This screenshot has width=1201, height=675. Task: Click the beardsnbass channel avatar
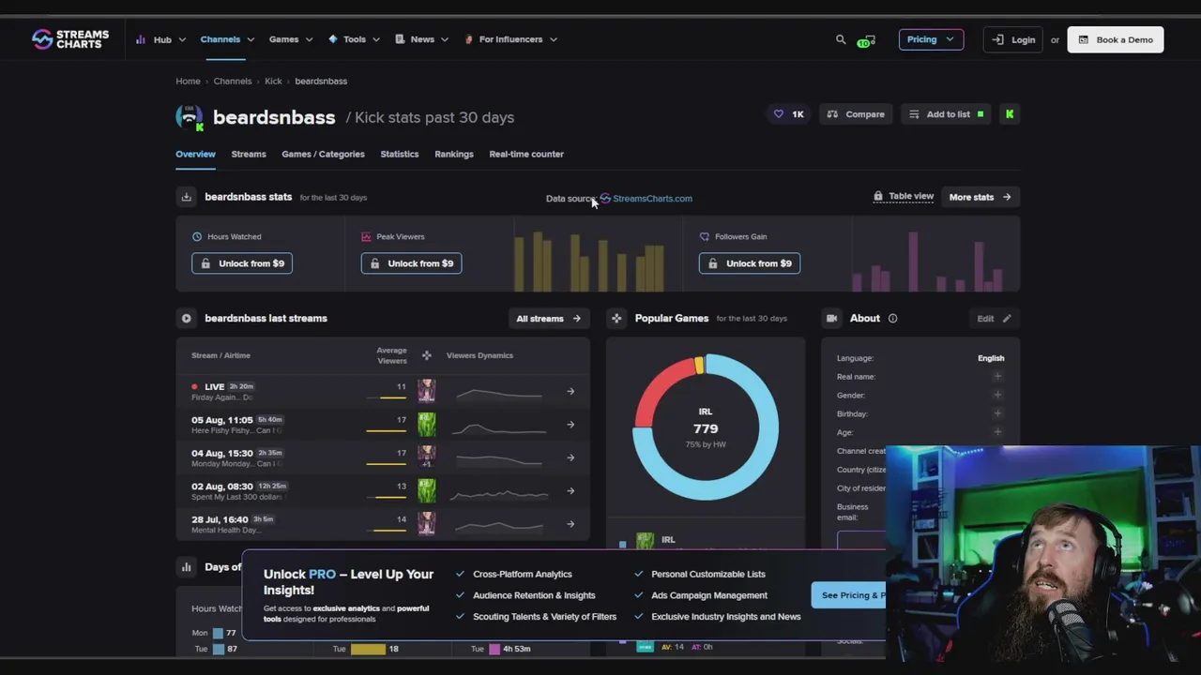pos(190,117)
